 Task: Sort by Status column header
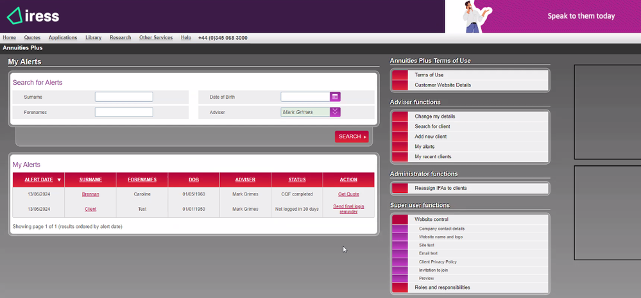point(297,179)
